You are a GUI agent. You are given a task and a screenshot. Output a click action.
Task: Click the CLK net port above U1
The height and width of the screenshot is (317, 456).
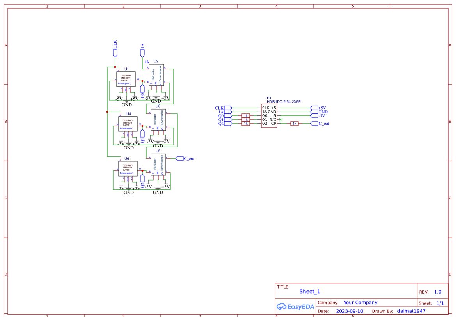[115, 53]
